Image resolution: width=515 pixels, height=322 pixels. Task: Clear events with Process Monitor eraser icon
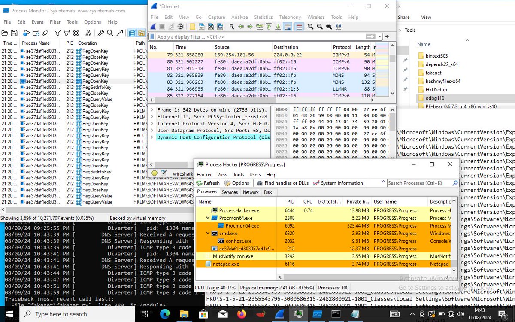pos(45,33)
